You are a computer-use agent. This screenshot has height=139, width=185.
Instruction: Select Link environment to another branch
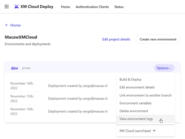click(145, 95)
